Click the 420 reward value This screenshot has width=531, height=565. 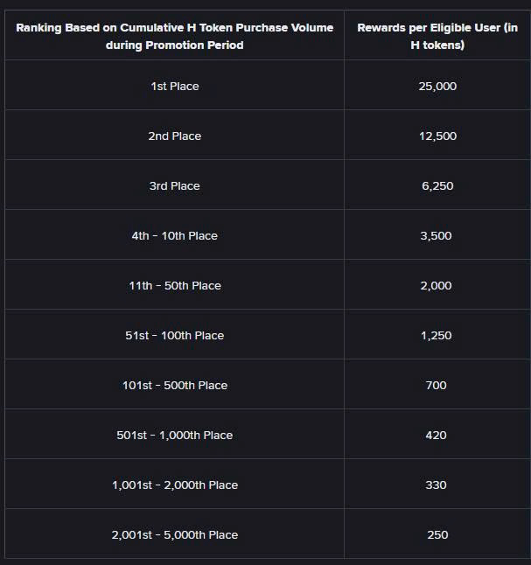(x=437, y=436)
